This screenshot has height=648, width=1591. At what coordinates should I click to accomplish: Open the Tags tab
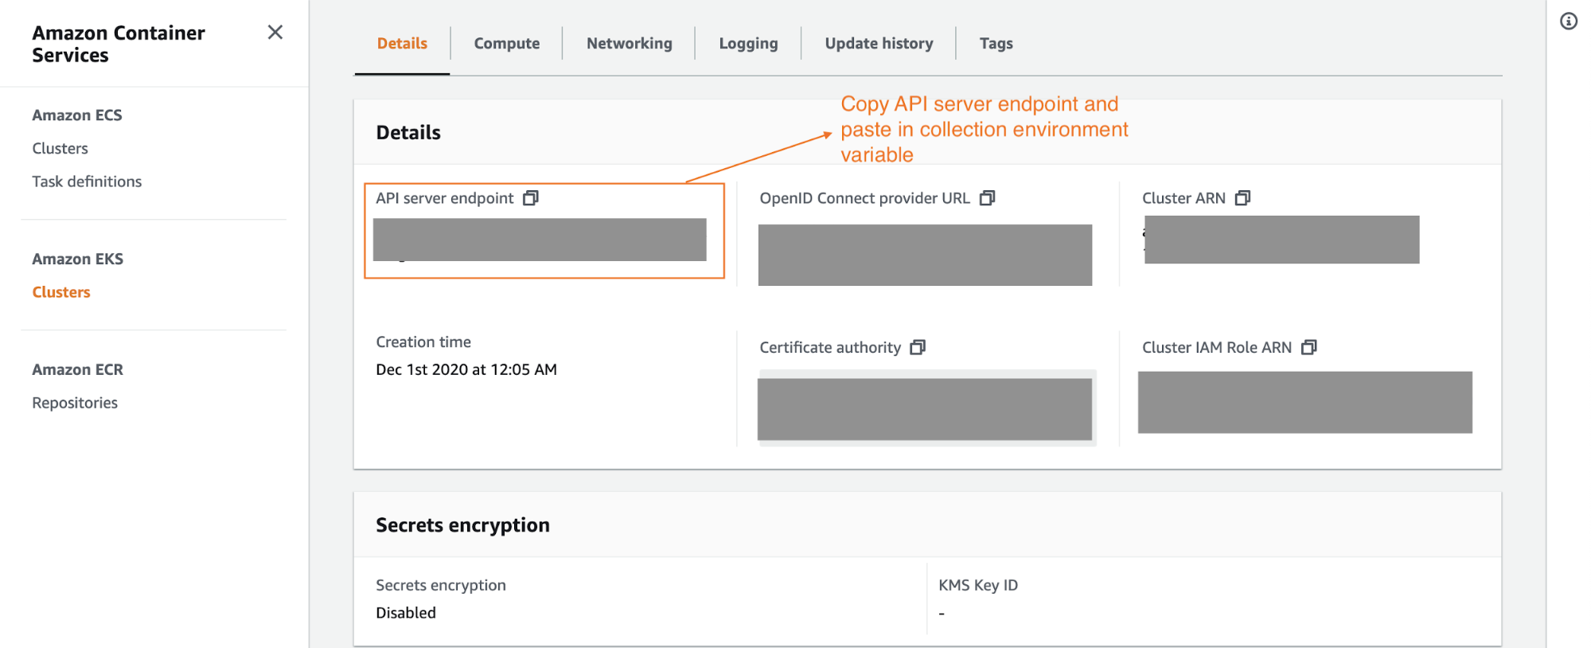point(996,44)
